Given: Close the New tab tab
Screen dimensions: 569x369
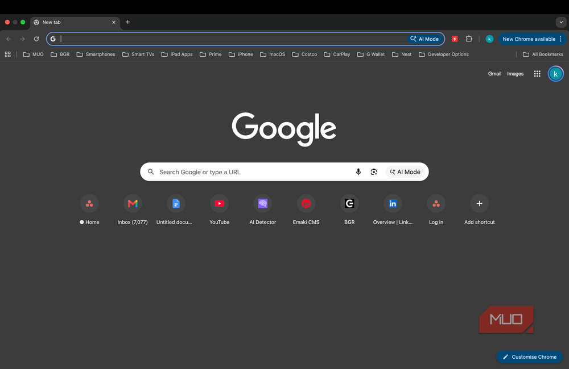Looking at the screenshot, I should [114, 22].
